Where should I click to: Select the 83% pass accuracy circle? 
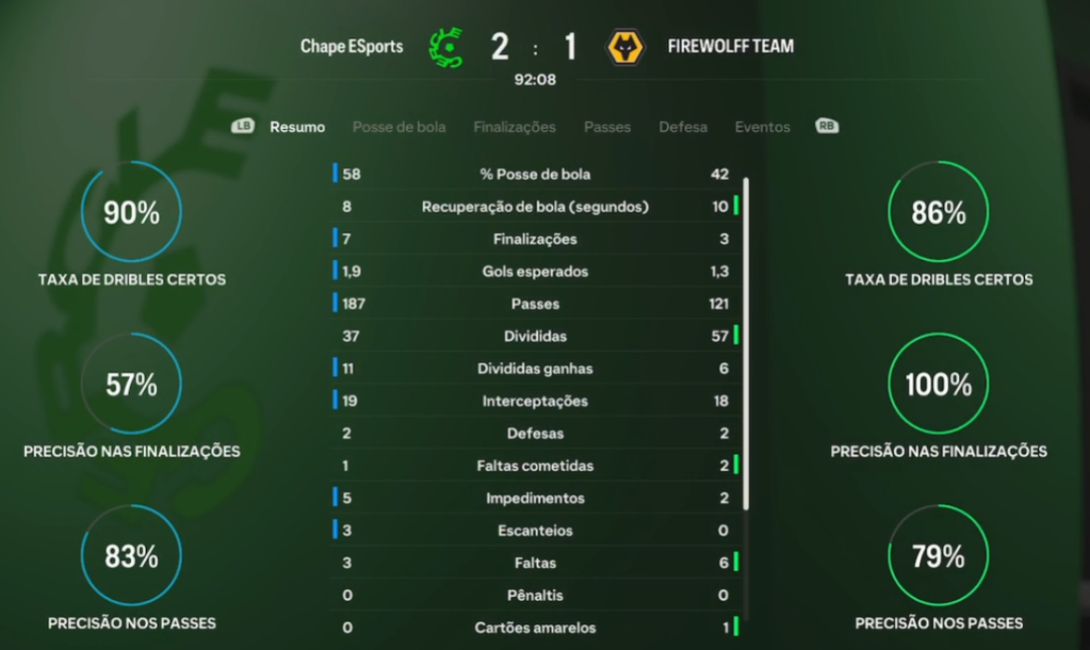pyautogui.click(x=130, y=555)
